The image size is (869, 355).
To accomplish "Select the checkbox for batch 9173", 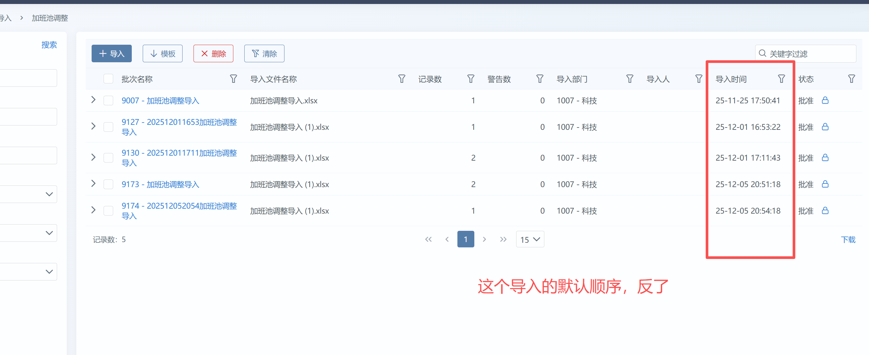I will click(x=108, y=184).
